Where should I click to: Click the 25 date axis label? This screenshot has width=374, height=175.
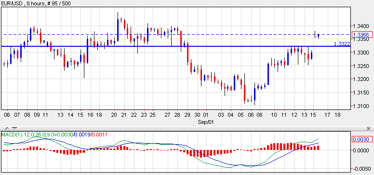click(x=153, y=115)
